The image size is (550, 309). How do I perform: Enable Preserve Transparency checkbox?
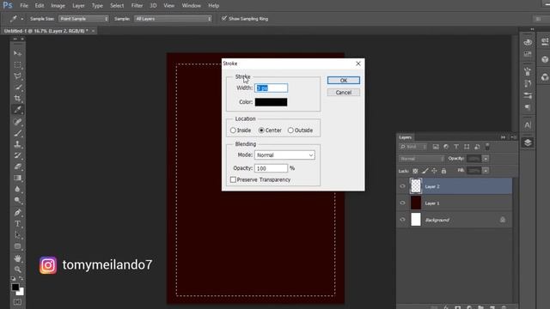click(233, 179)
